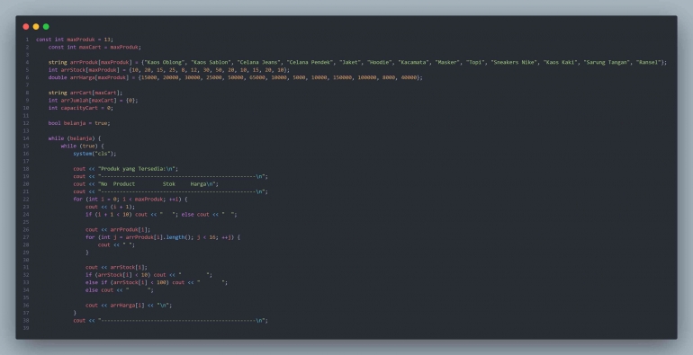Click the "if (arrStock[i] < 10)" line

[148, 275]
